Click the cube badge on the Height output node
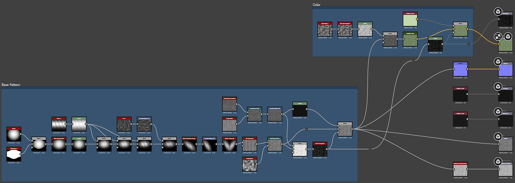This screenshot has height=183, width=515. (498, 137)
